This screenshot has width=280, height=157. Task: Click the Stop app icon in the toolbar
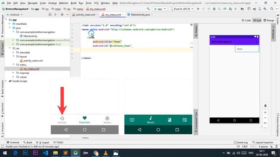235,9
